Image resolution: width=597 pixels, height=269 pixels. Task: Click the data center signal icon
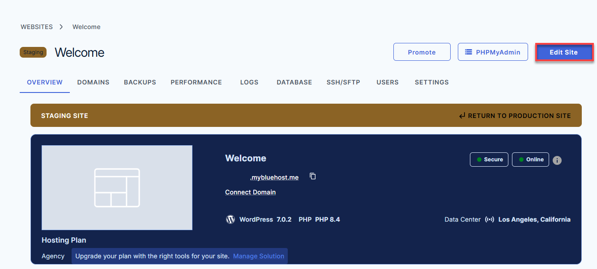tap(490, 219)
